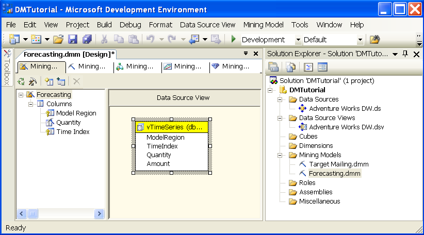Toggle auto-hide pin on Solution Explorer

tap(405, 54)
